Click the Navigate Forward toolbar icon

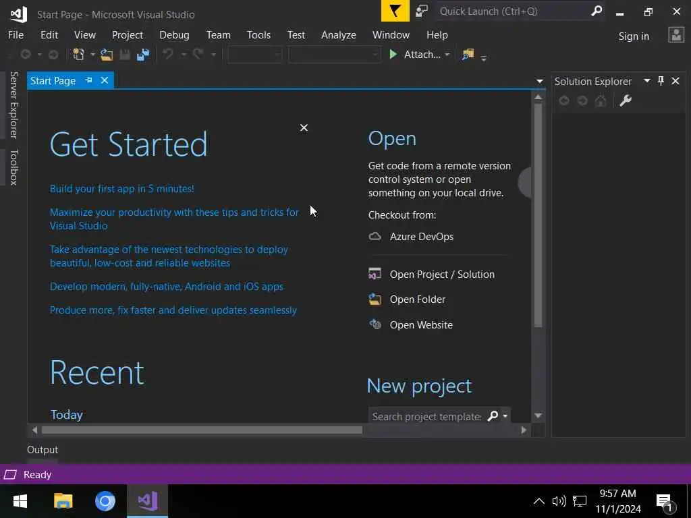tap(53, 54)
